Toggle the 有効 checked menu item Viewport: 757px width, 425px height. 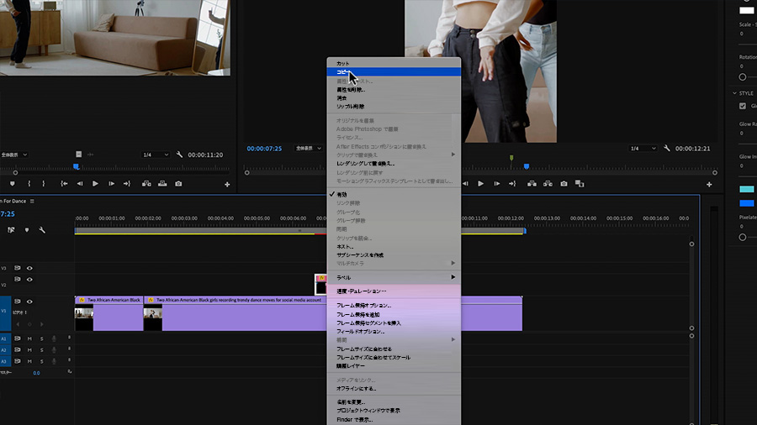(x=394, y=195)
